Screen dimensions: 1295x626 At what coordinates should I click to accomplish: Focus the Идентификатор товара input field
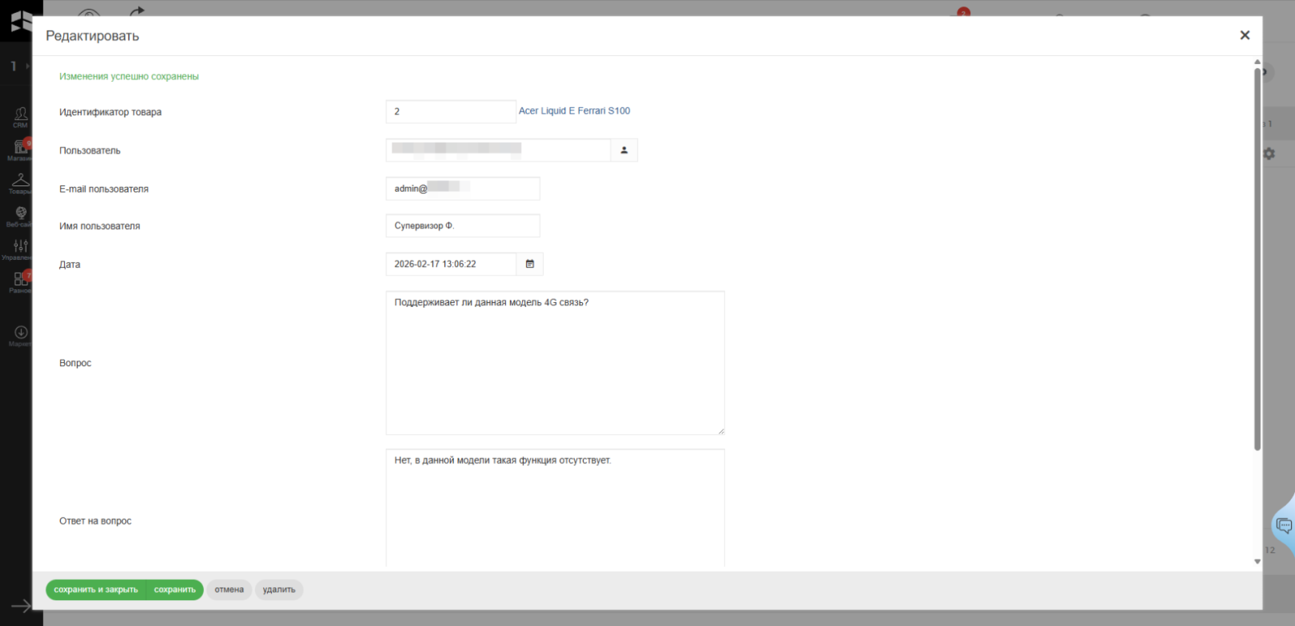click(x=450, y=112)
